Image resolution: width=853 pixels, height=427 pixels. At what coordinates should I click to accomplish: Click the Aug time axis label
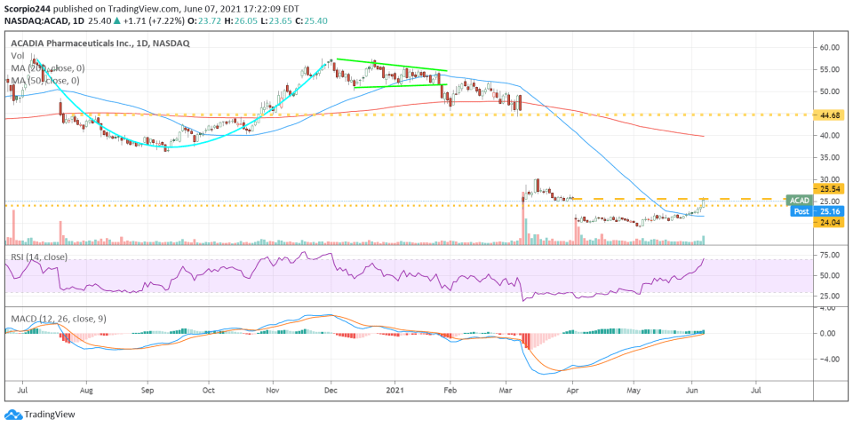(x=85, y=390)
